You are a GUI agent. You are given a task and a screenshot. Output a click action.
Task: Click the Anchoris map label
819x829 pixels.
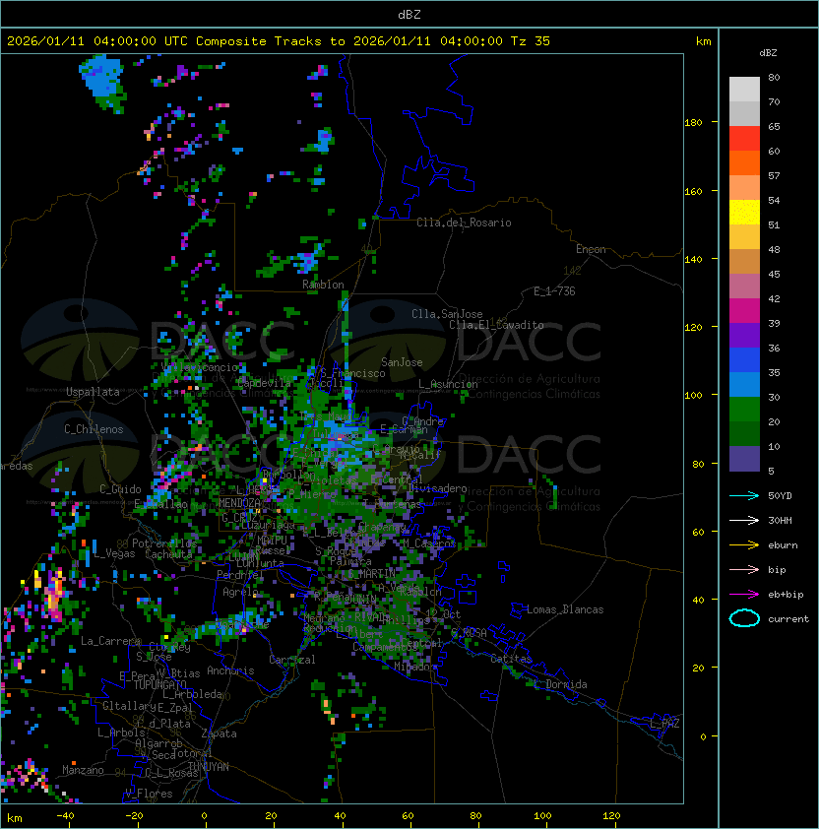(x=230, y=670)
